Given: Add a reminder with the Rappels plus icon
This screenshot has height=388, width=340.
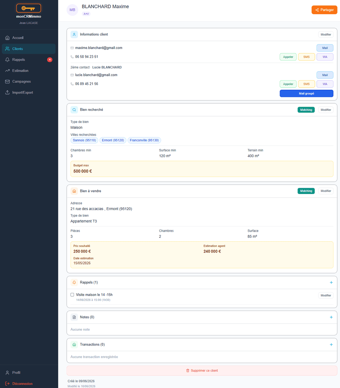Looking at the screenshot, I should tap(331, 282).
